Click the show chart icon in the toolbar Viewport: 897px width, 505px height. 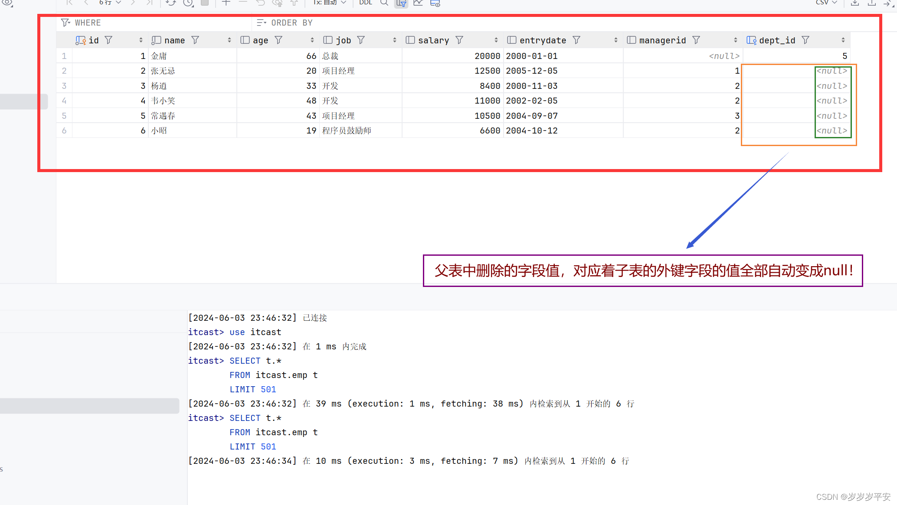point(418,3)
